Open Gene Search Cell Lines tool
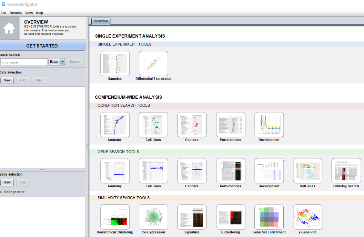The image size is (364, 237). (x=153, y=171)
